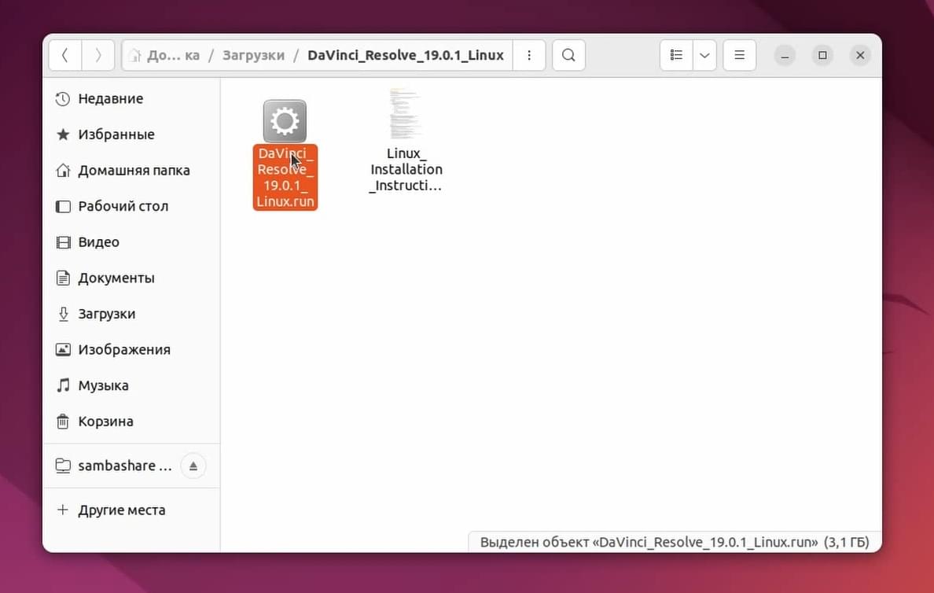Open Загрузки in the sidebar
This screenshot has width=934, height=593.
coord(131,314)
